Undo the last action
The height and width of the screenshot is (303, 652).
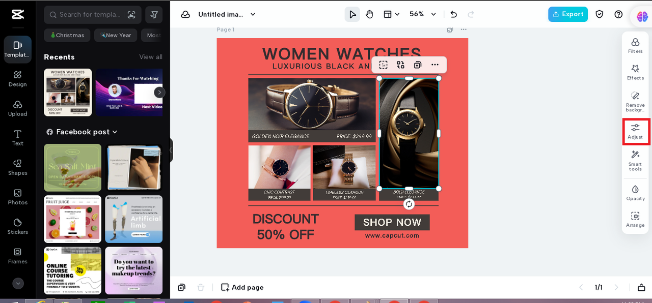454,14
